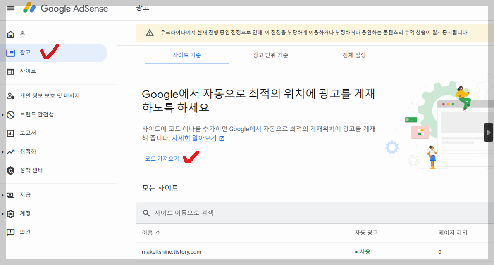Select the makeitshine.tistory.com row

tap(315, 252)
